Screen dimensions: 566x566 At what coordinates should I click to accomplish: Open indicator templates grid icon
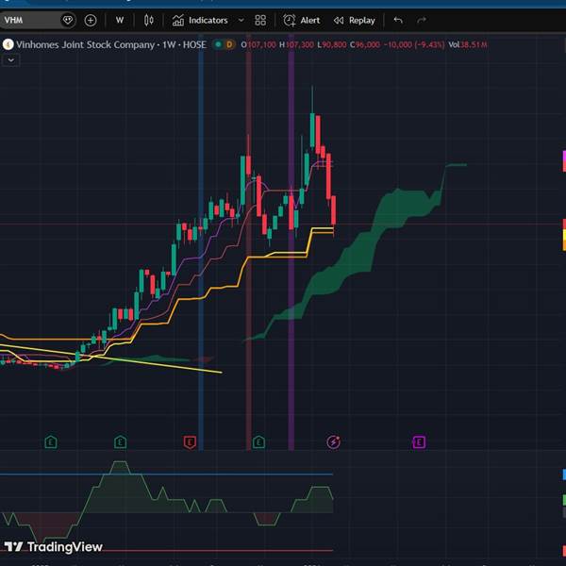[260, 20]
